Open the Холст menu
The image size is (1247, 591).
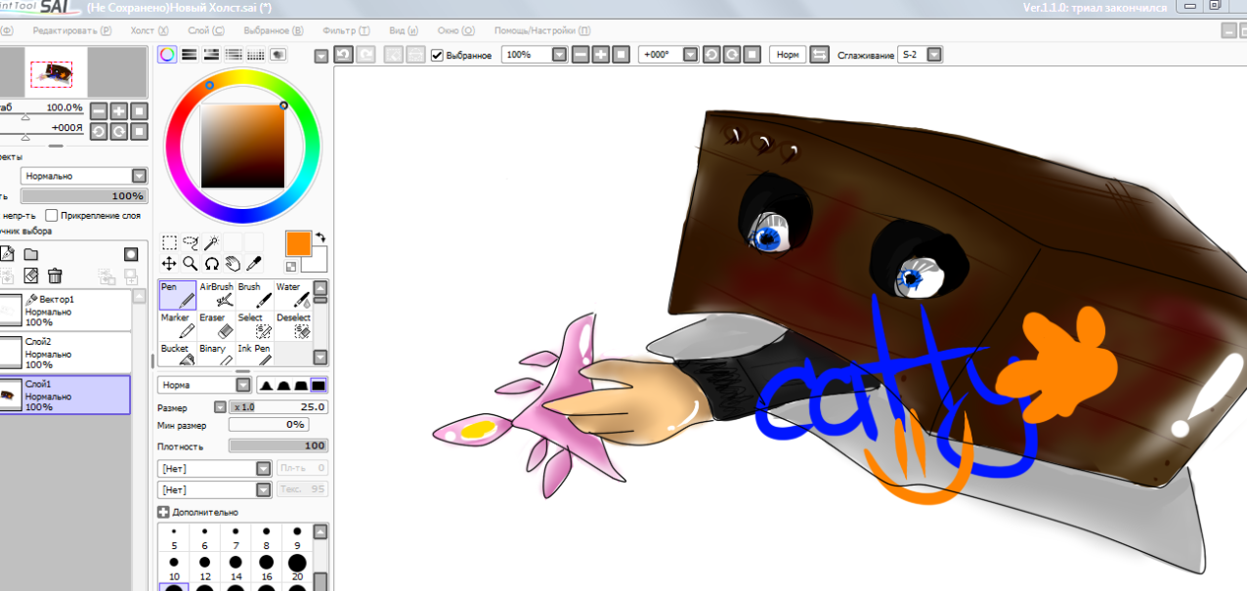[x=150, y=31]
